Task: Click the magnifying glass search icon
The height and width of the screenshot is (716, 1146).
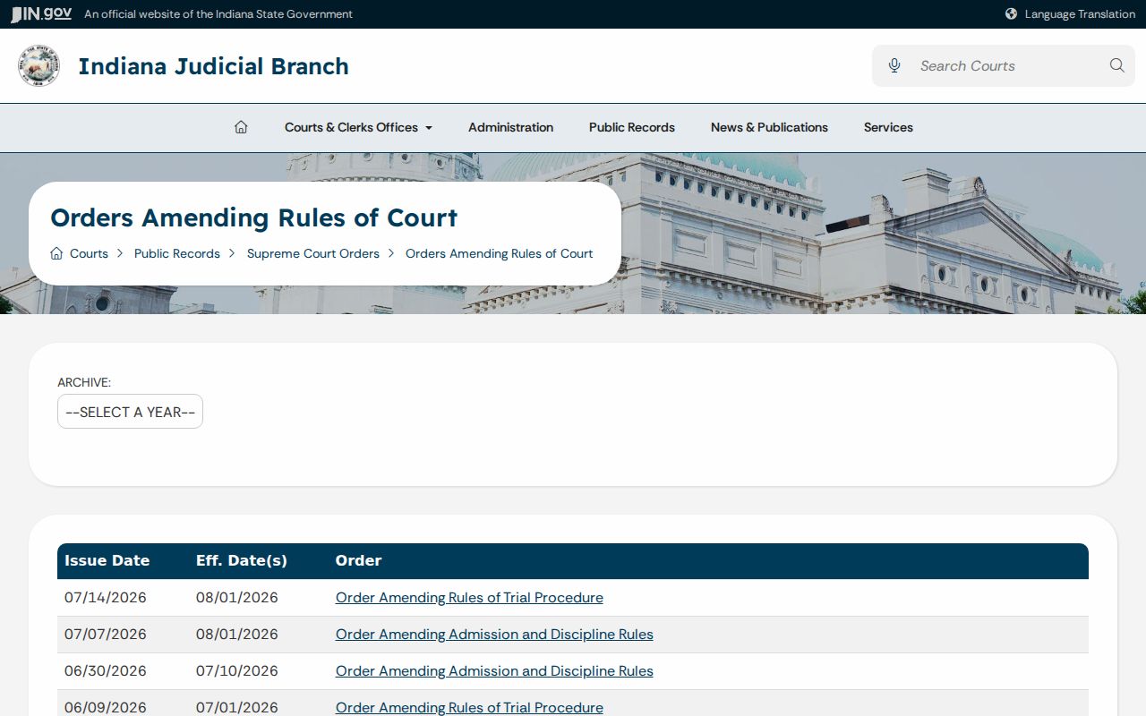Action: click(x=1116, y=65)
